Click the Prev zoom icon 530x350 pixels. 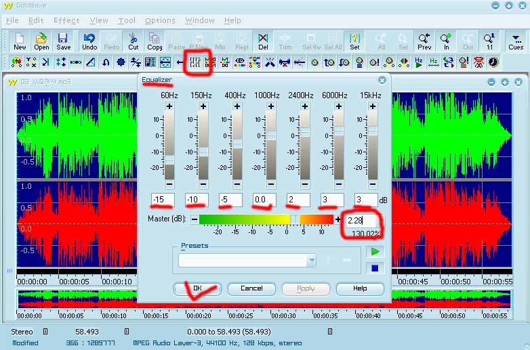coord(424,41)
